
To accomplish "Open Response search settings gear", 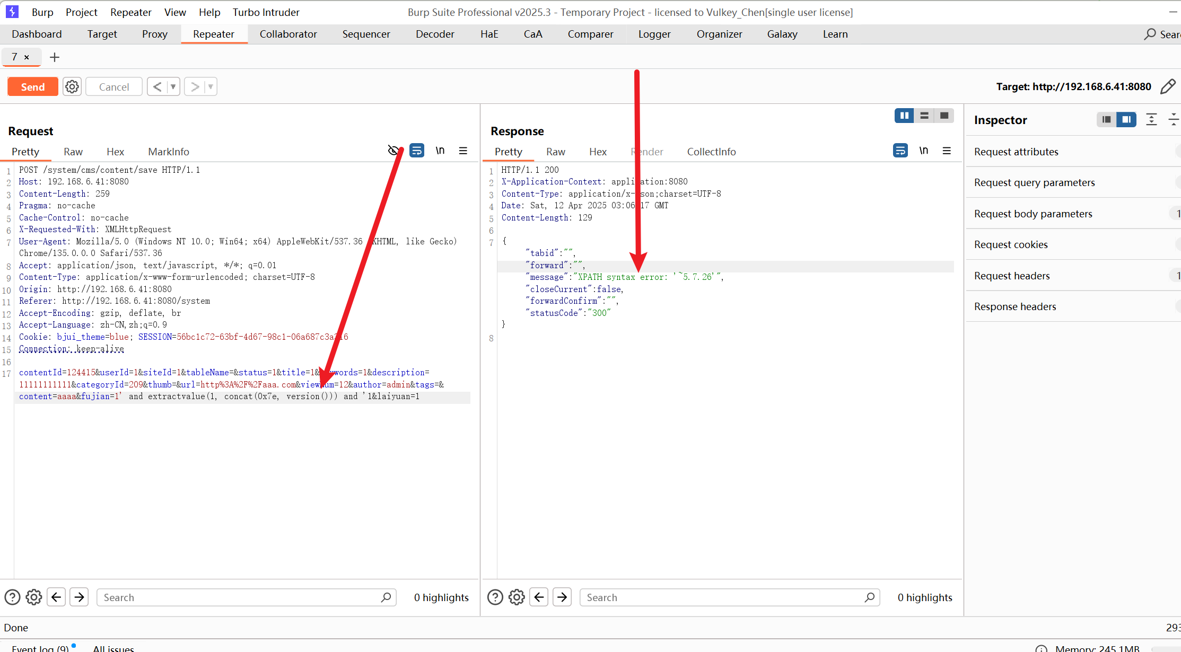I will click(x=517, y=597).
